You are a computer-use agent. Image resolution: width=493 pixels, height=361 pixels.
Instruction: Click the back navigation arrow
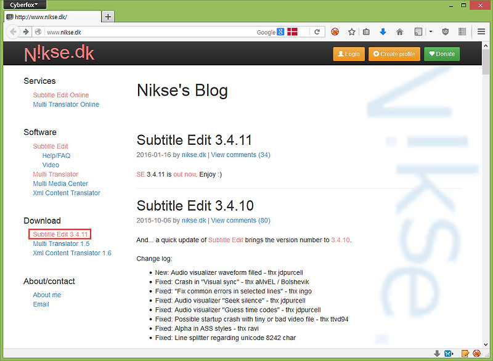(x=13, y=32)
